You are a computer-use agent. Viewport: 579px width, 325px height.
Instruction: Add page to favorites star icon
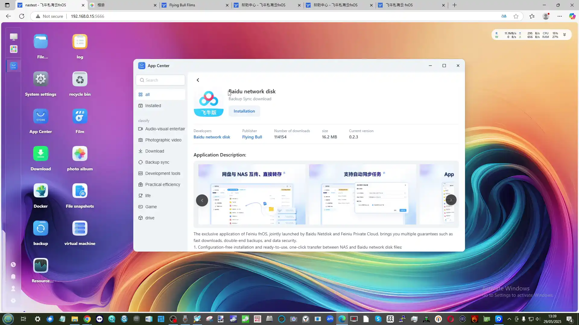click(x=516, y=16)
